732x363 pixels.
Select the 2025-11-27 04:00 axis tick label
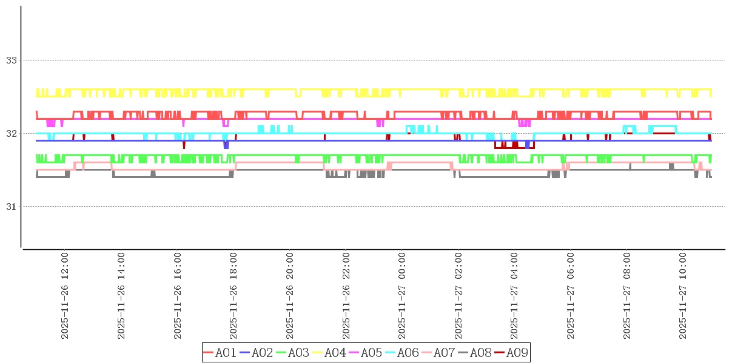tap(514, 295)
